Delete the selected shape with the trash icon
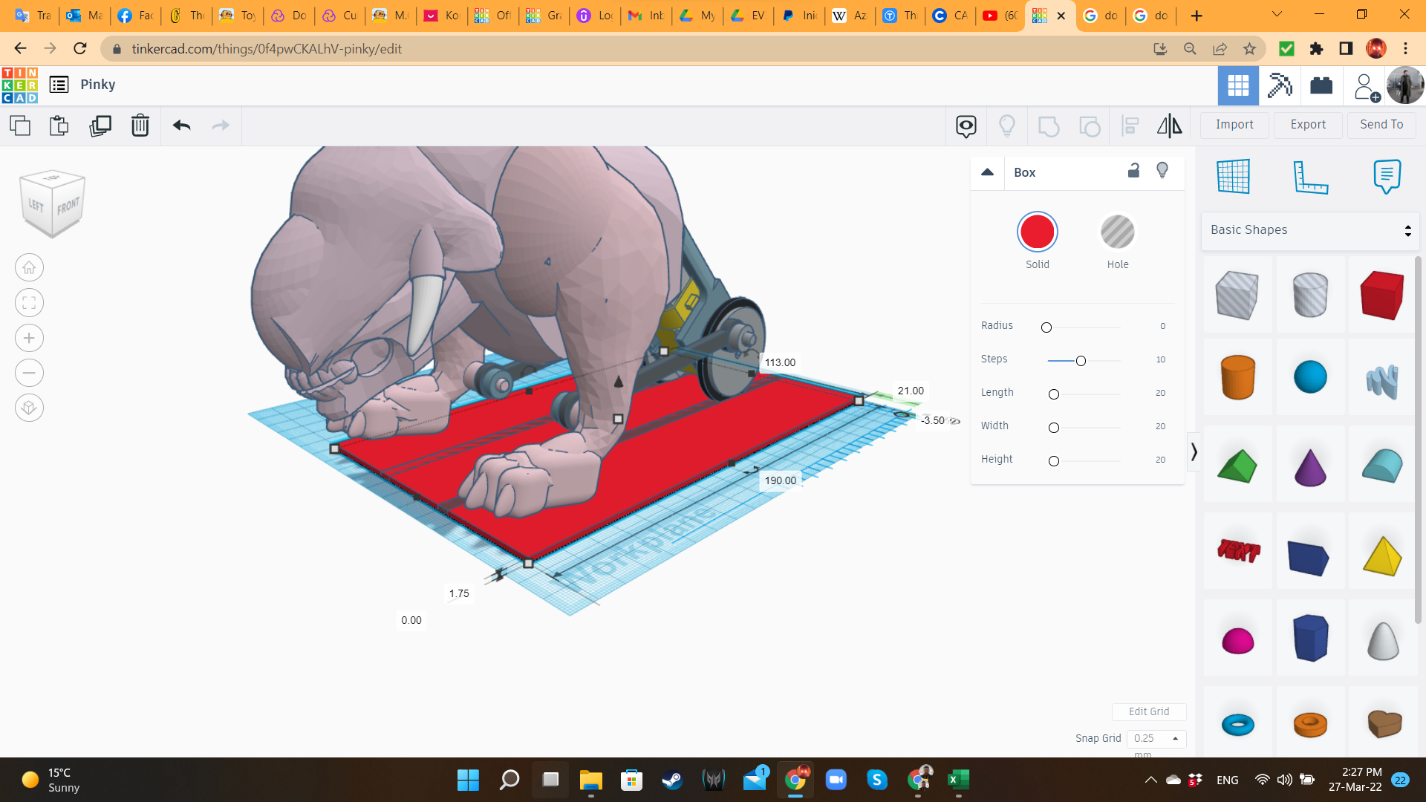Screen dimensions: 1426x802 (x=140, y=125)
